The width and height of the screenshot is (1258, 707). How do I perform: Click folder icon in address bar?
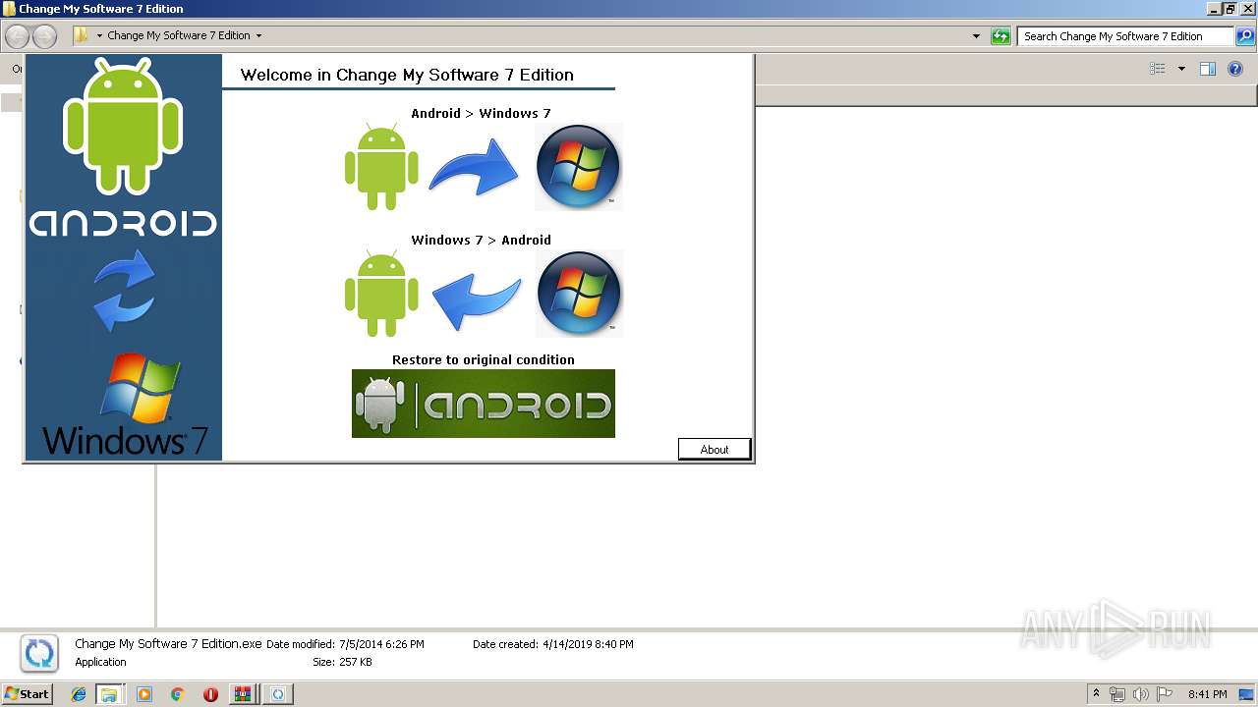(81, 35)
